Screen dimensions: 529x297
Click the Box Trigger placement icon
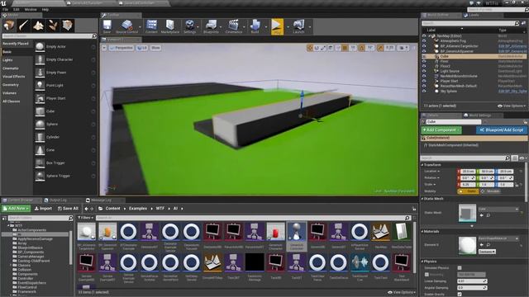40,163
